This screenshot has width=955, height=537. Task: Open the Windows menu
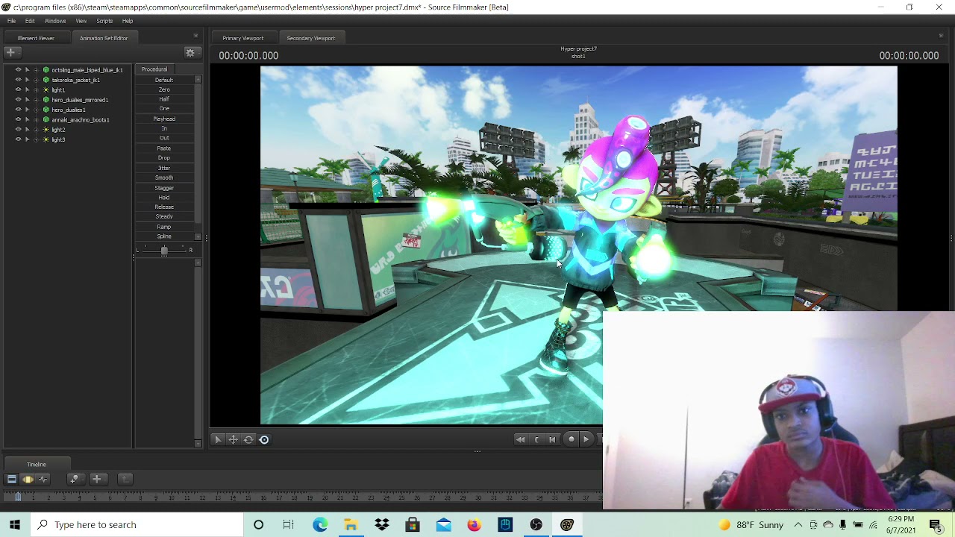tap(55, 21)
